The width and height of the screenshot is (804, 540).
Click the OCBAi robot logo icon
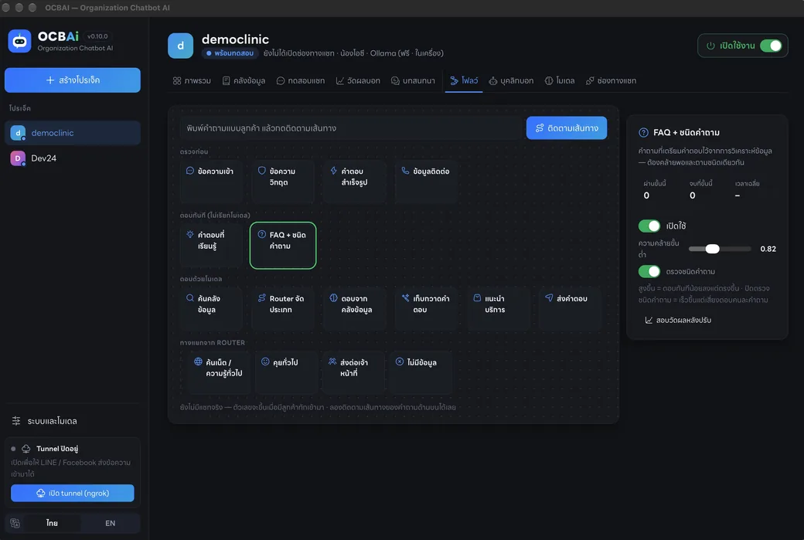(19, 41)
